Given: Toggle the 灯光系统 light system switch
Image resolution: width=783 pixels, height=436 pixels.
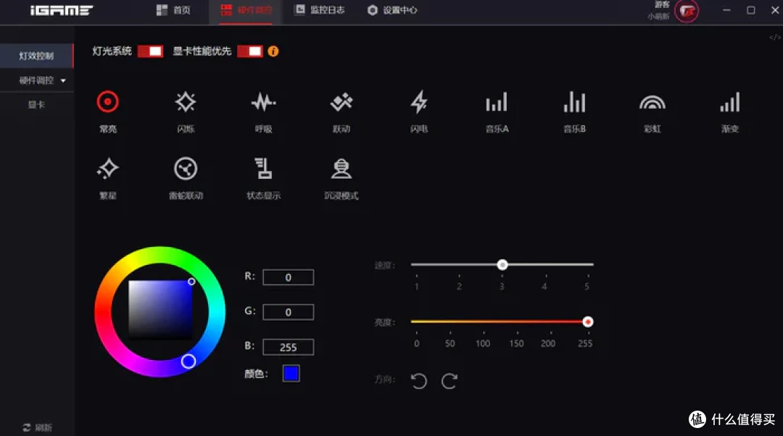Looking at the screenshot, I should point(150,51).
